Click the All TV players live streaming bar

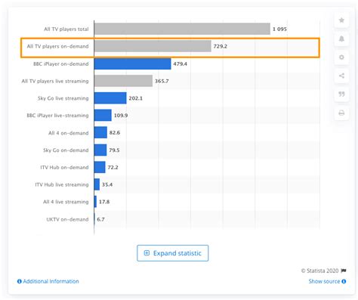(123, 81)
